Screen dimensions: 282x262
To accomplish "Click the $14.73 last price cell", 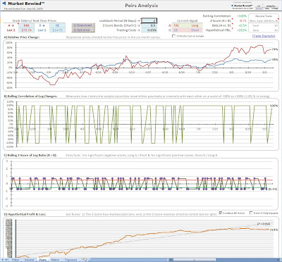I will (x=57, y=30).
